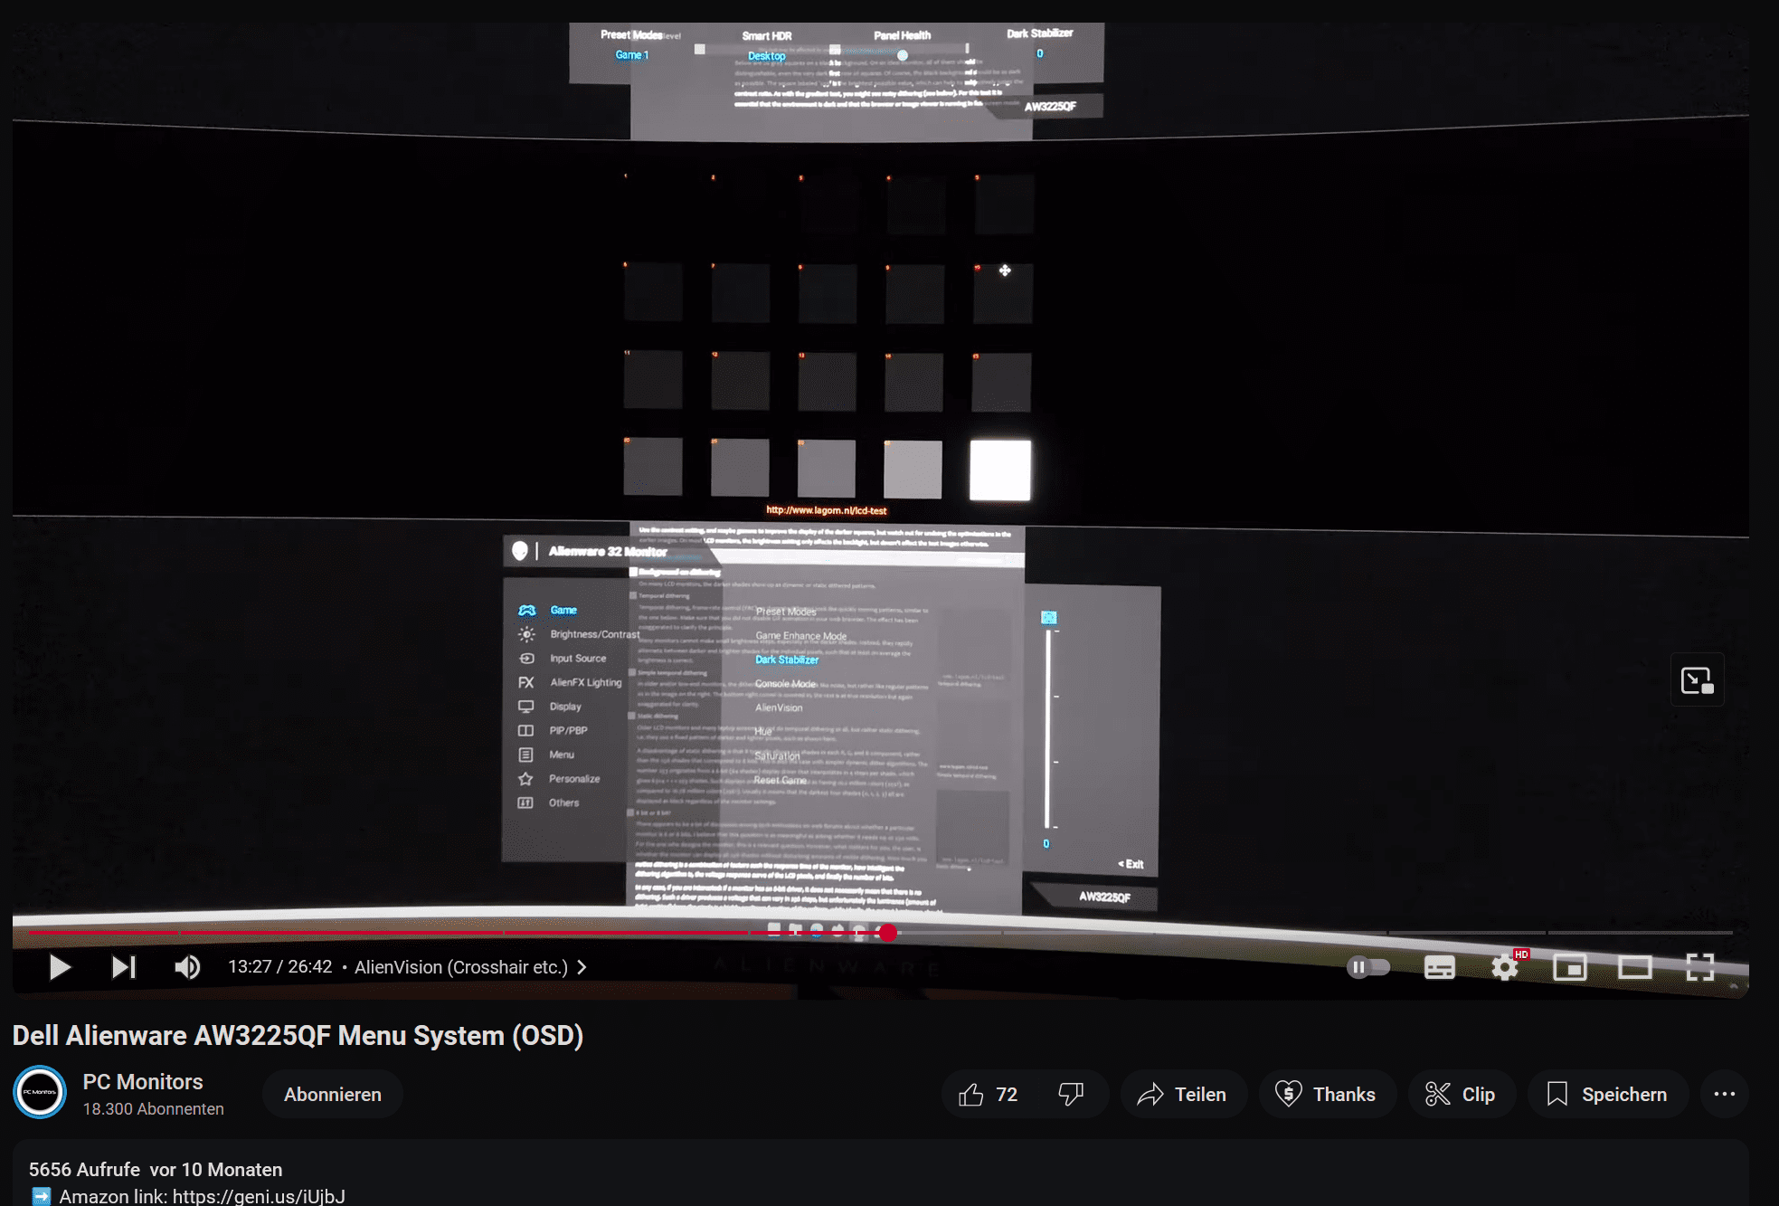Screen dimensions: 1779x1206
Task: Play the video
Action: pos(60,967)
